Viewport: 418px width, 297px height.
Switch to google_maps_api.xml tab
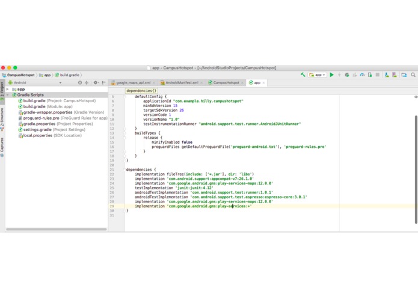click(134, 82)
